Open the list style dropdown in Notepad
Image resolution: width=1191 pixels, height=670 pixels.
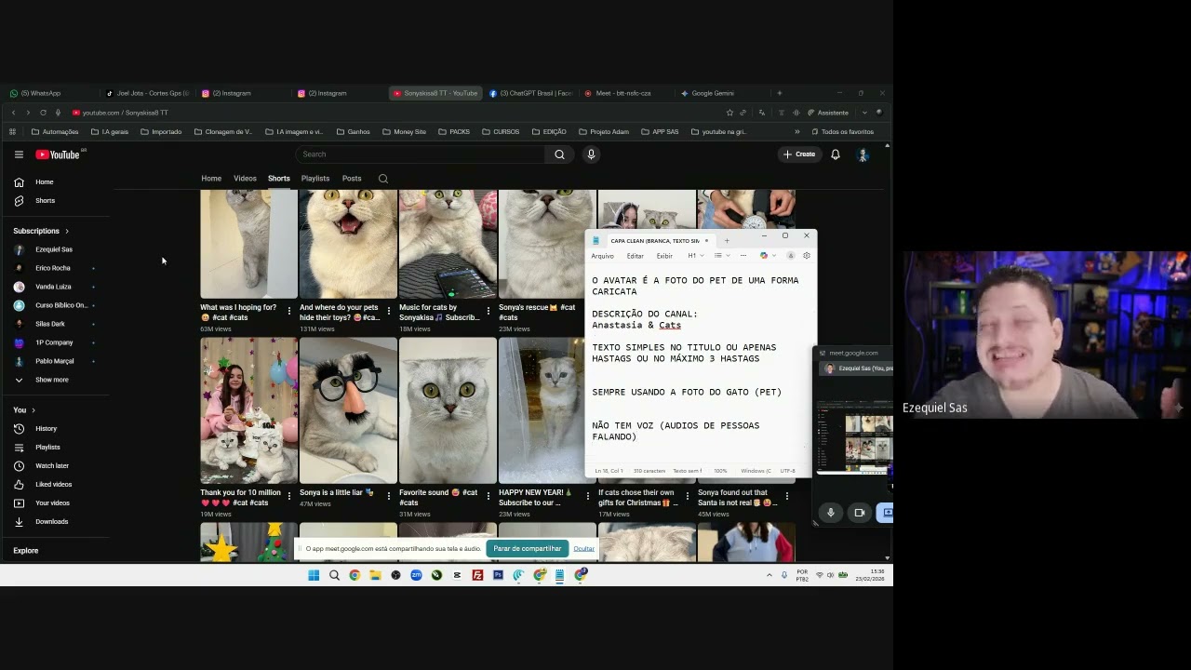(x=721, y=256)
